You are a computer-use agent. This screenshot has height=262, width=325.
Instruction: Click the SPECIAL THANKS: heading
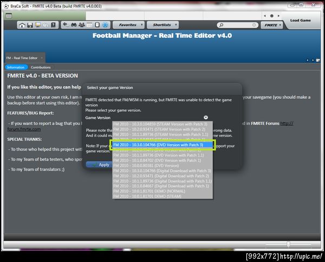click(24, 139)
